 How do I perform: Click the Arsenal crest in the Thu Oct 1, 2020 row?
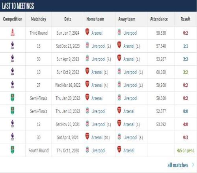click(x=119, y=149)
